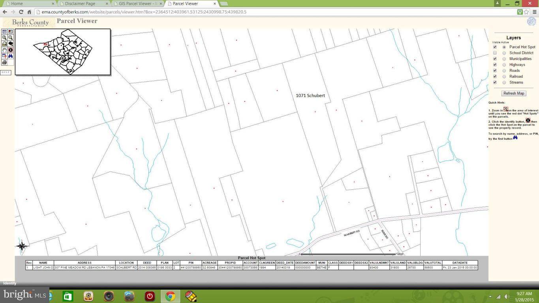Viewport: 539px width, 303px height.
Task: Open the Find binoculars tool
Action: pyautogui.click(x=11, y=56)
